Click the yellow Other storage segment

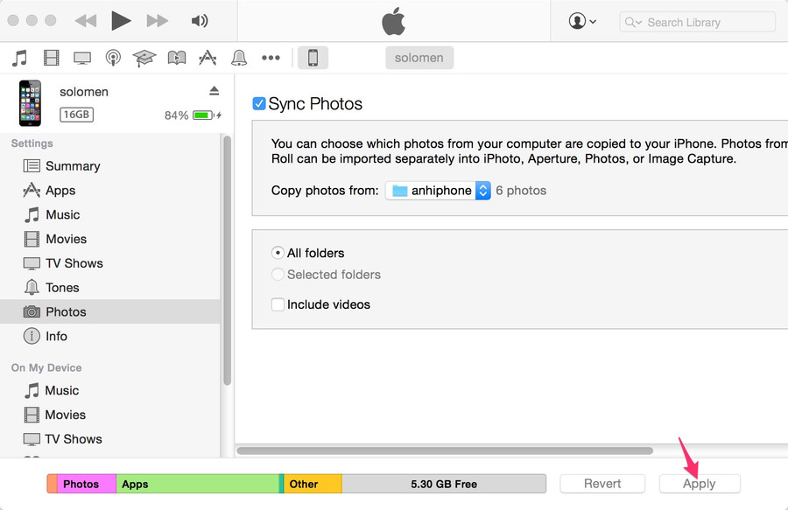[313, 484]
